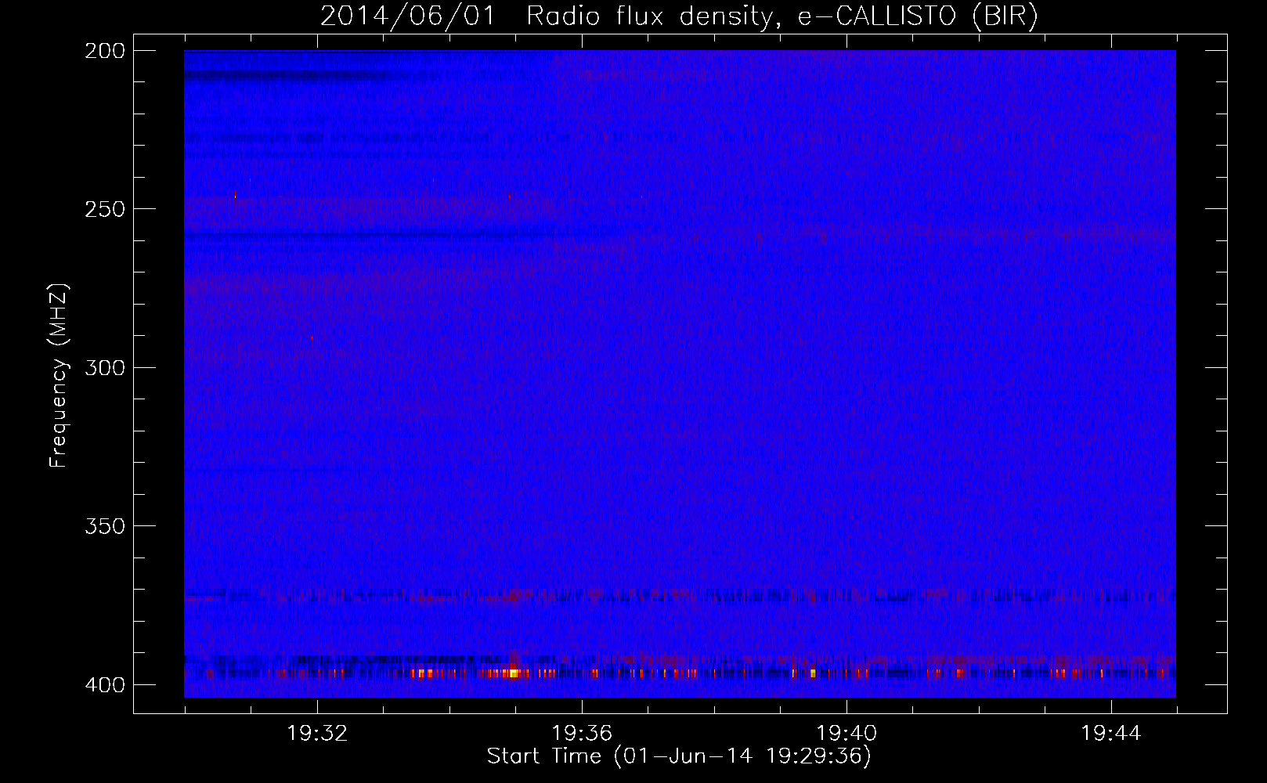Click the 350 frequency tick label
The height and width of the screenshot is (783, 1267).
click(x=105, y=526)
